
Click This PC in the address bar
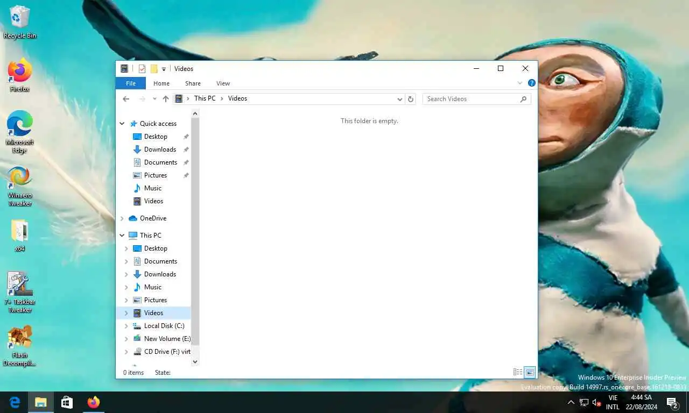205,98
